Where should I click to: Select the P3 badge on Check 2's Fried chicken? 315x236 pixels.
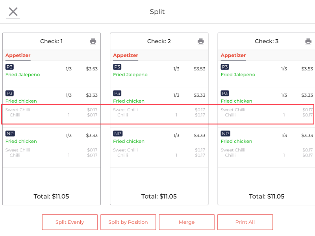117,93
